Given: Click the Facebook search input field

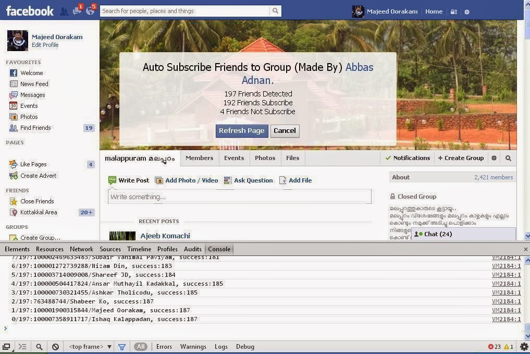Looking at the screenshot, I should 185,11.
